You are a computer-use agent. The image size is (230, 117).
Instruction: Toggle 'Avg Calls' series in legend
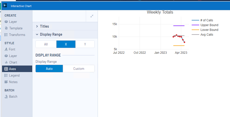[207, 35]
